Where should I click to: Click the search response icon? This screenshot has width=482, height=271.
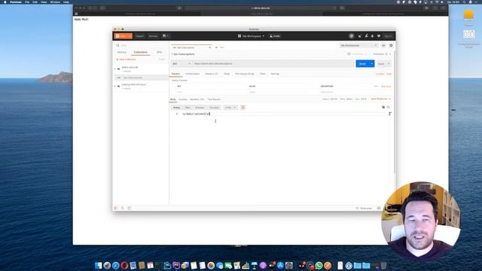tap(389, 107)
